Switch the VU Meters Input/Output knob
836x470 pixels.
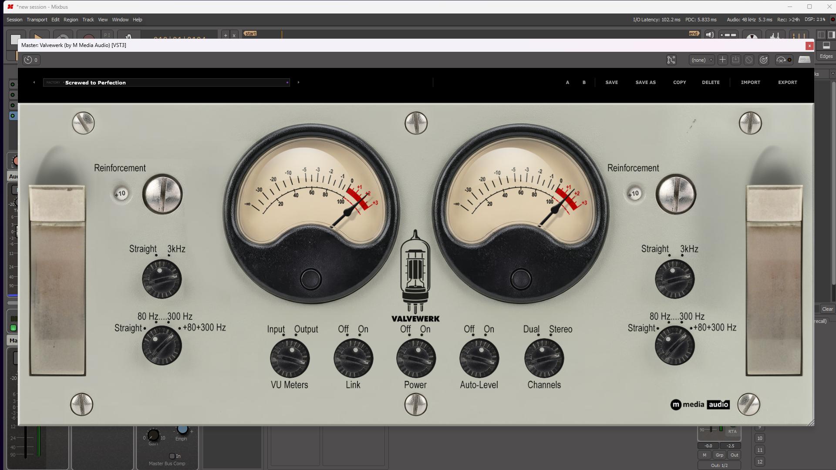290,359
